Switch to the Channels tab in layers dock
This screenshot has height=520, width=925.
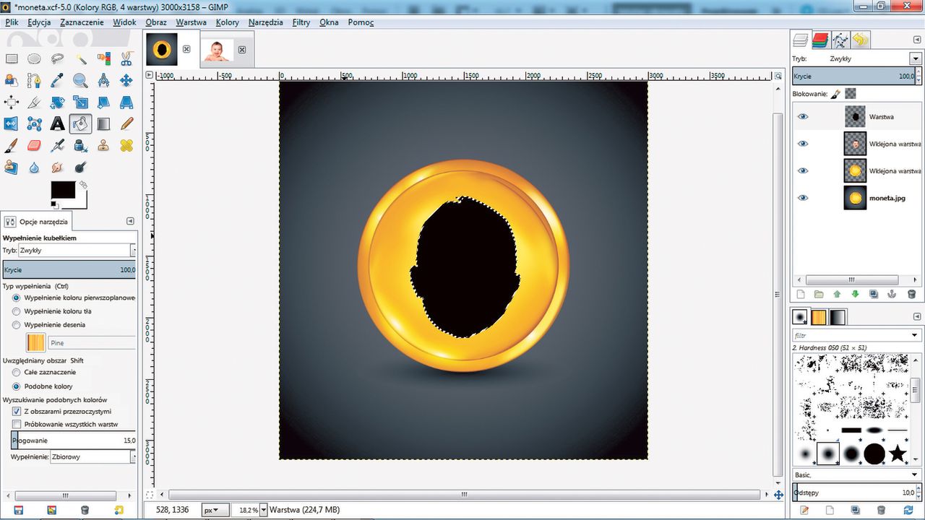coord(820,39)
